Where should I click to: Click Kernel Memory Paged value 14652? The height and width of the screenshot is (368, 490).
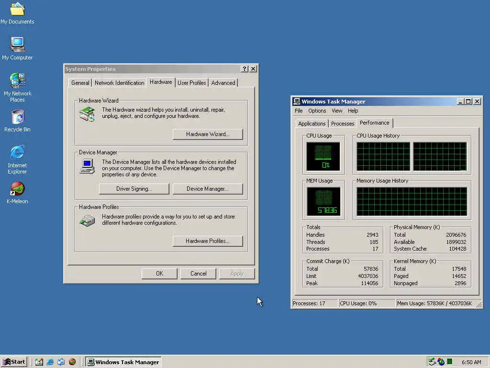point(459,276)
